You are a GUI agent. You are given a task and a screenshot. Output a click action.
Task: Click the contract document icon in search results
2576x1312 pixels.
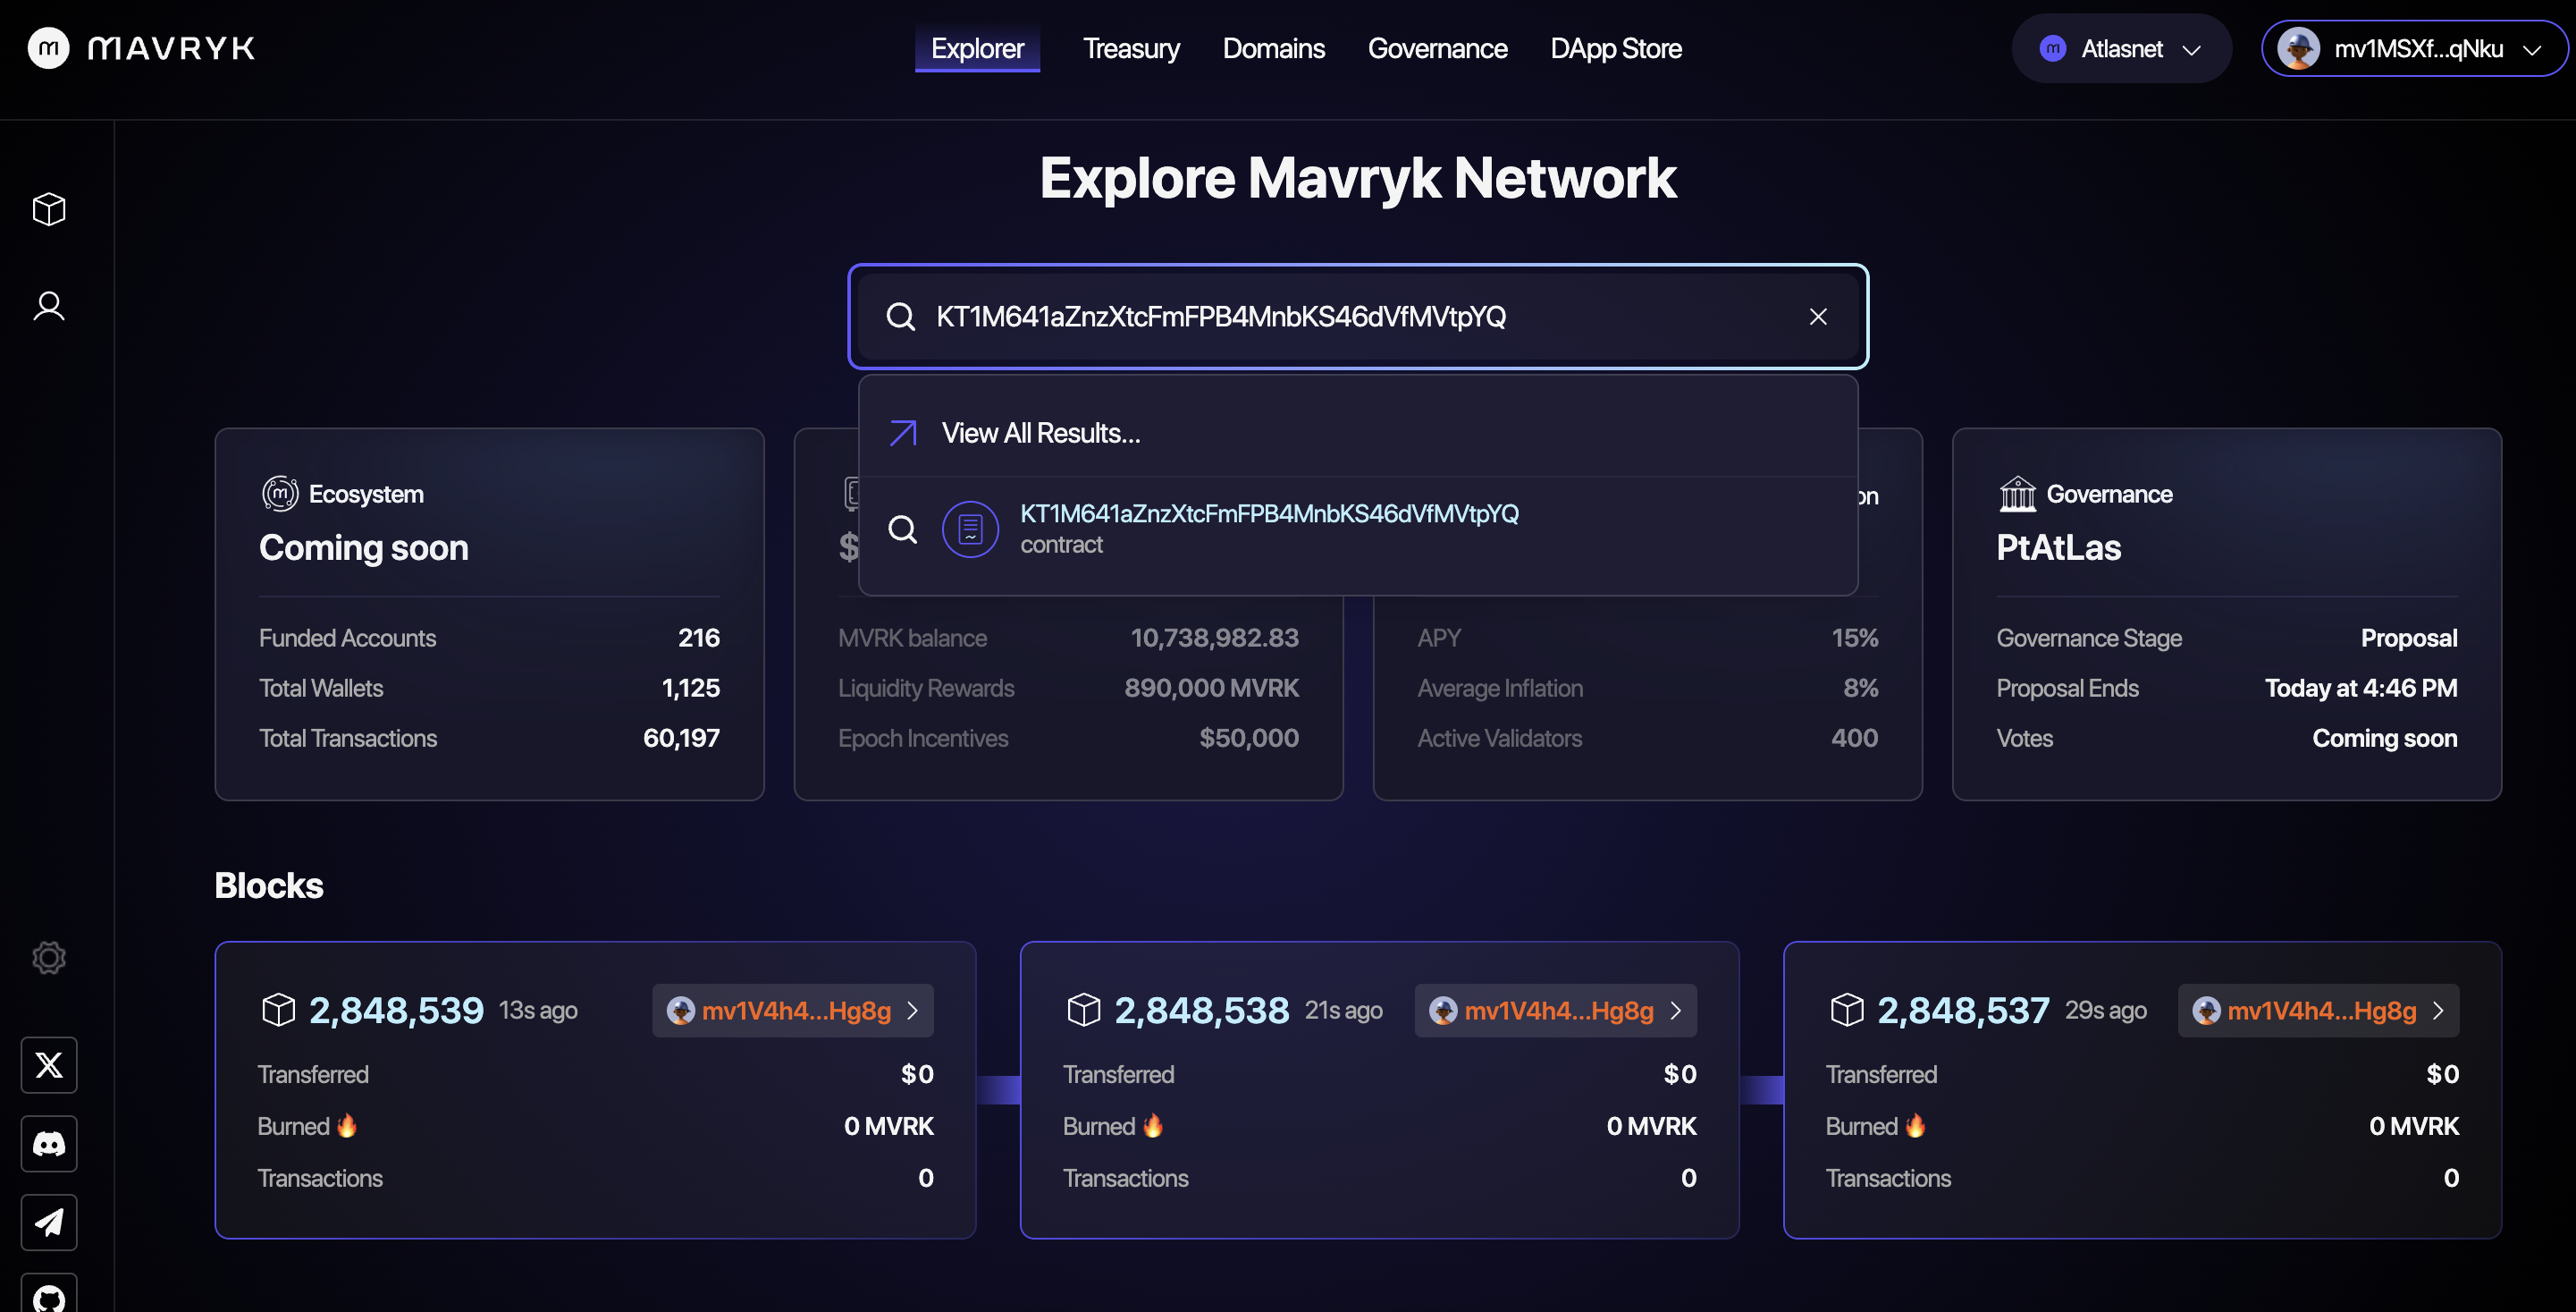970,529
